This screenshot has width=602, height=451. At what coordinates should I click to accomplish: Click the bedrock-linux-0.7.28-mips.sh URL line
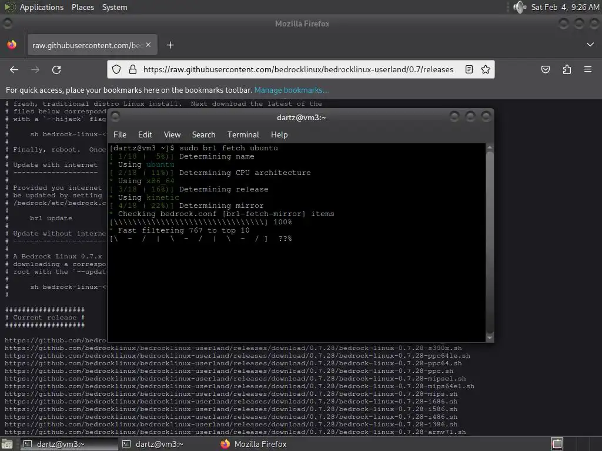click(x=231, y=394)
